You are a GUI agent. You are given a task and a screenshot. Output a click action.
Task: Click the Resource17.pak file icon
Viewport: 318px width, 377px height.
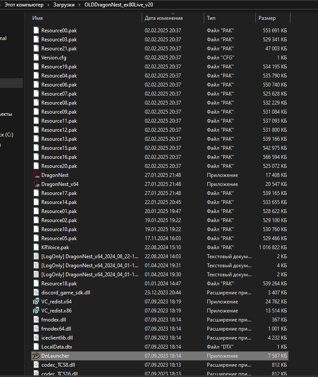tap(36, 193)
